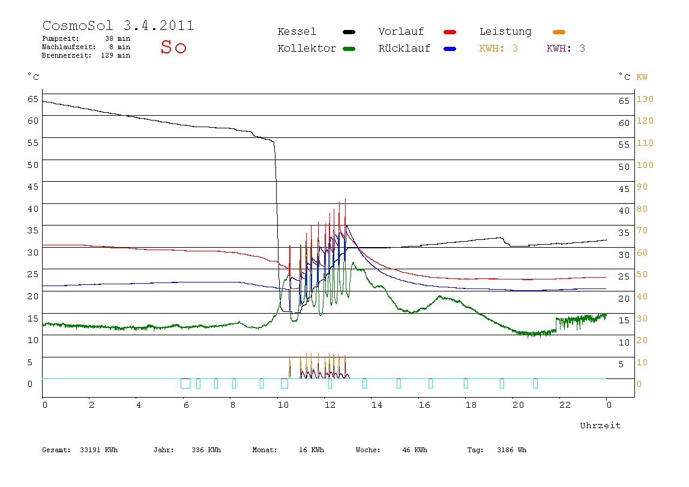The width and height of the screenshot is (689, 487).
Task: Click the orange Leistung legend swatch
Action: 559,32
